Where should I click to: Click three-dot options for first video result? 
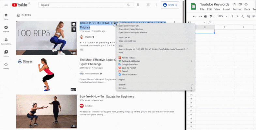click(174, 22)
